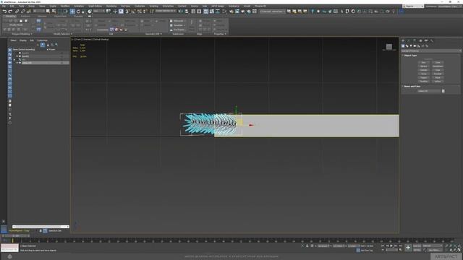463x260 pixels.
Task: Open the Graph Editors menu
Action: pyautogui.click(x=95, y=6)
